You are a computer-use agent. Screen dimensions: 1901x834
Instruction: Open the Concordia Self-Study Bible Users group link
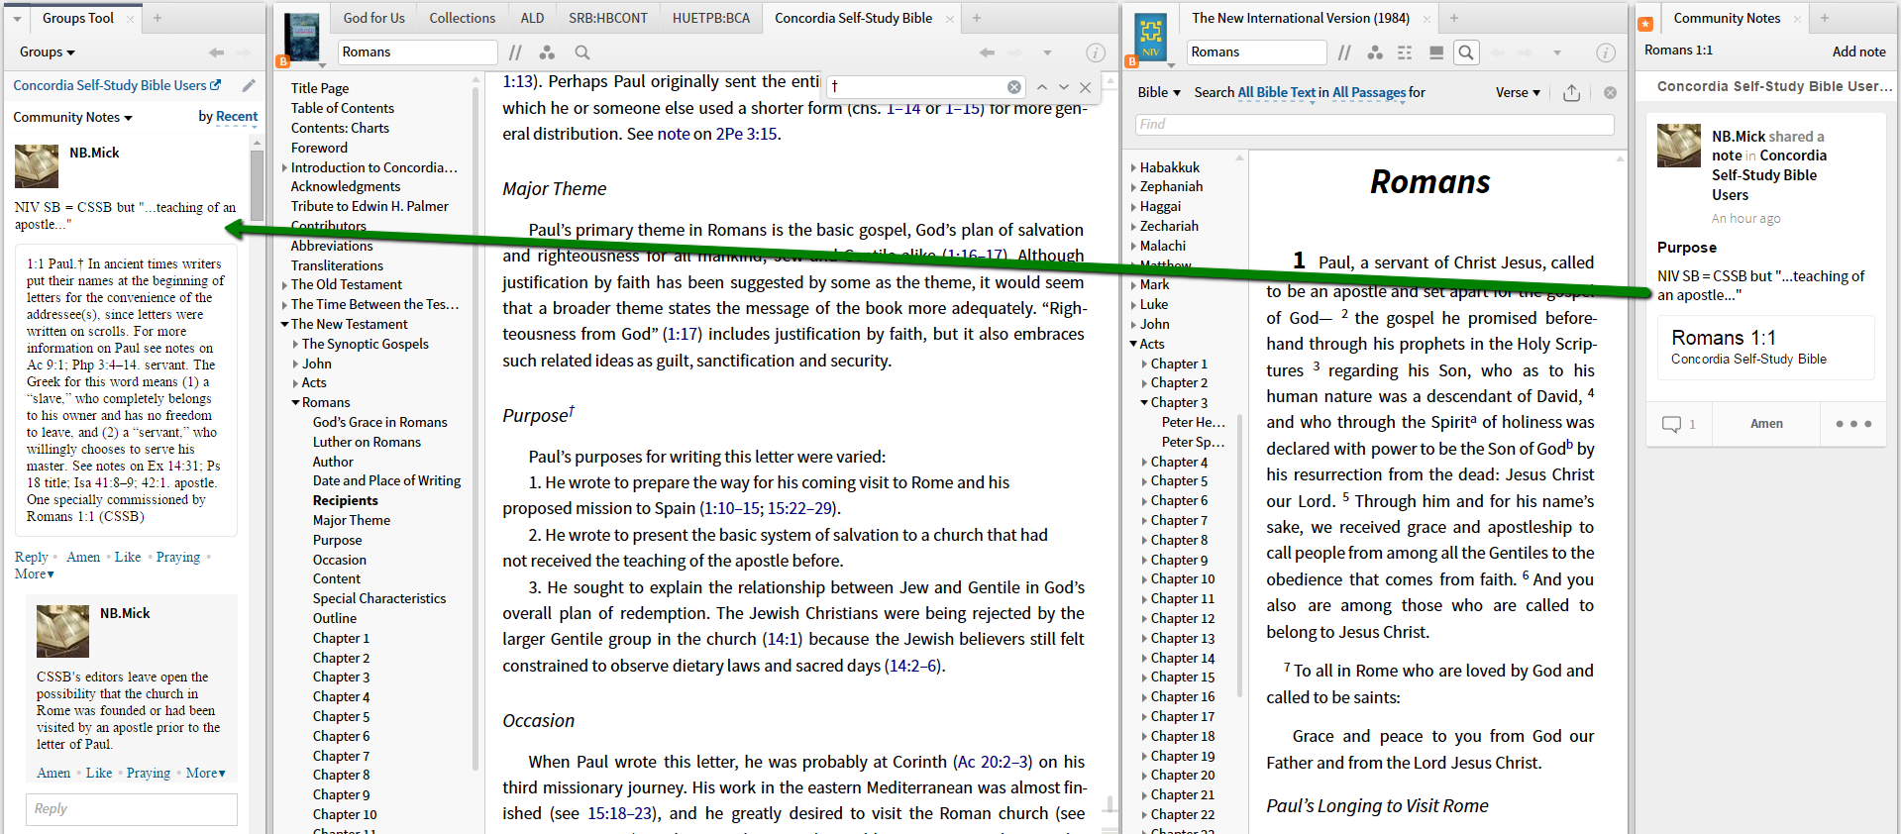coord(117,86)
